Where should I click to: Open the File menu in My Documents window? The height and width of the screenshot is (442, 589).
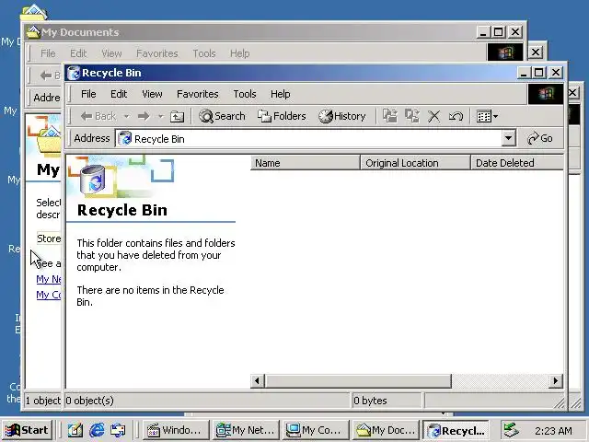pos(48,53)
